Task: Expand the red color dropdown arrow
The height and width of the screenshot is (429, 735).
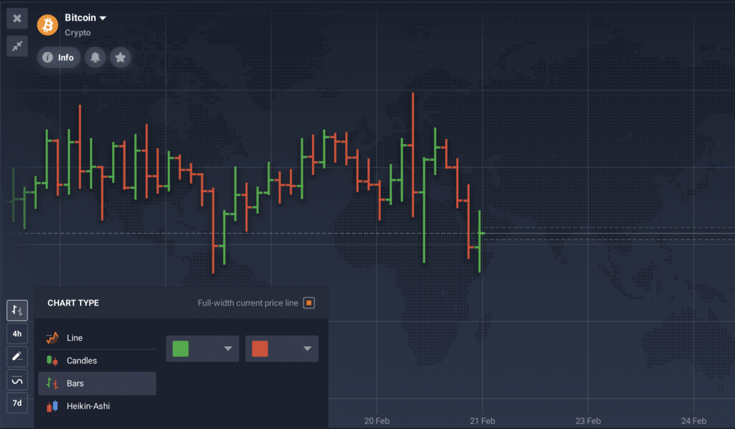Action: click(x=308, y=349)
